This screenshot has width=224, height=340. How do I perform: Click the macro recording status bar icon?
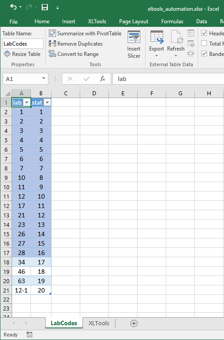tap(29, 334)
